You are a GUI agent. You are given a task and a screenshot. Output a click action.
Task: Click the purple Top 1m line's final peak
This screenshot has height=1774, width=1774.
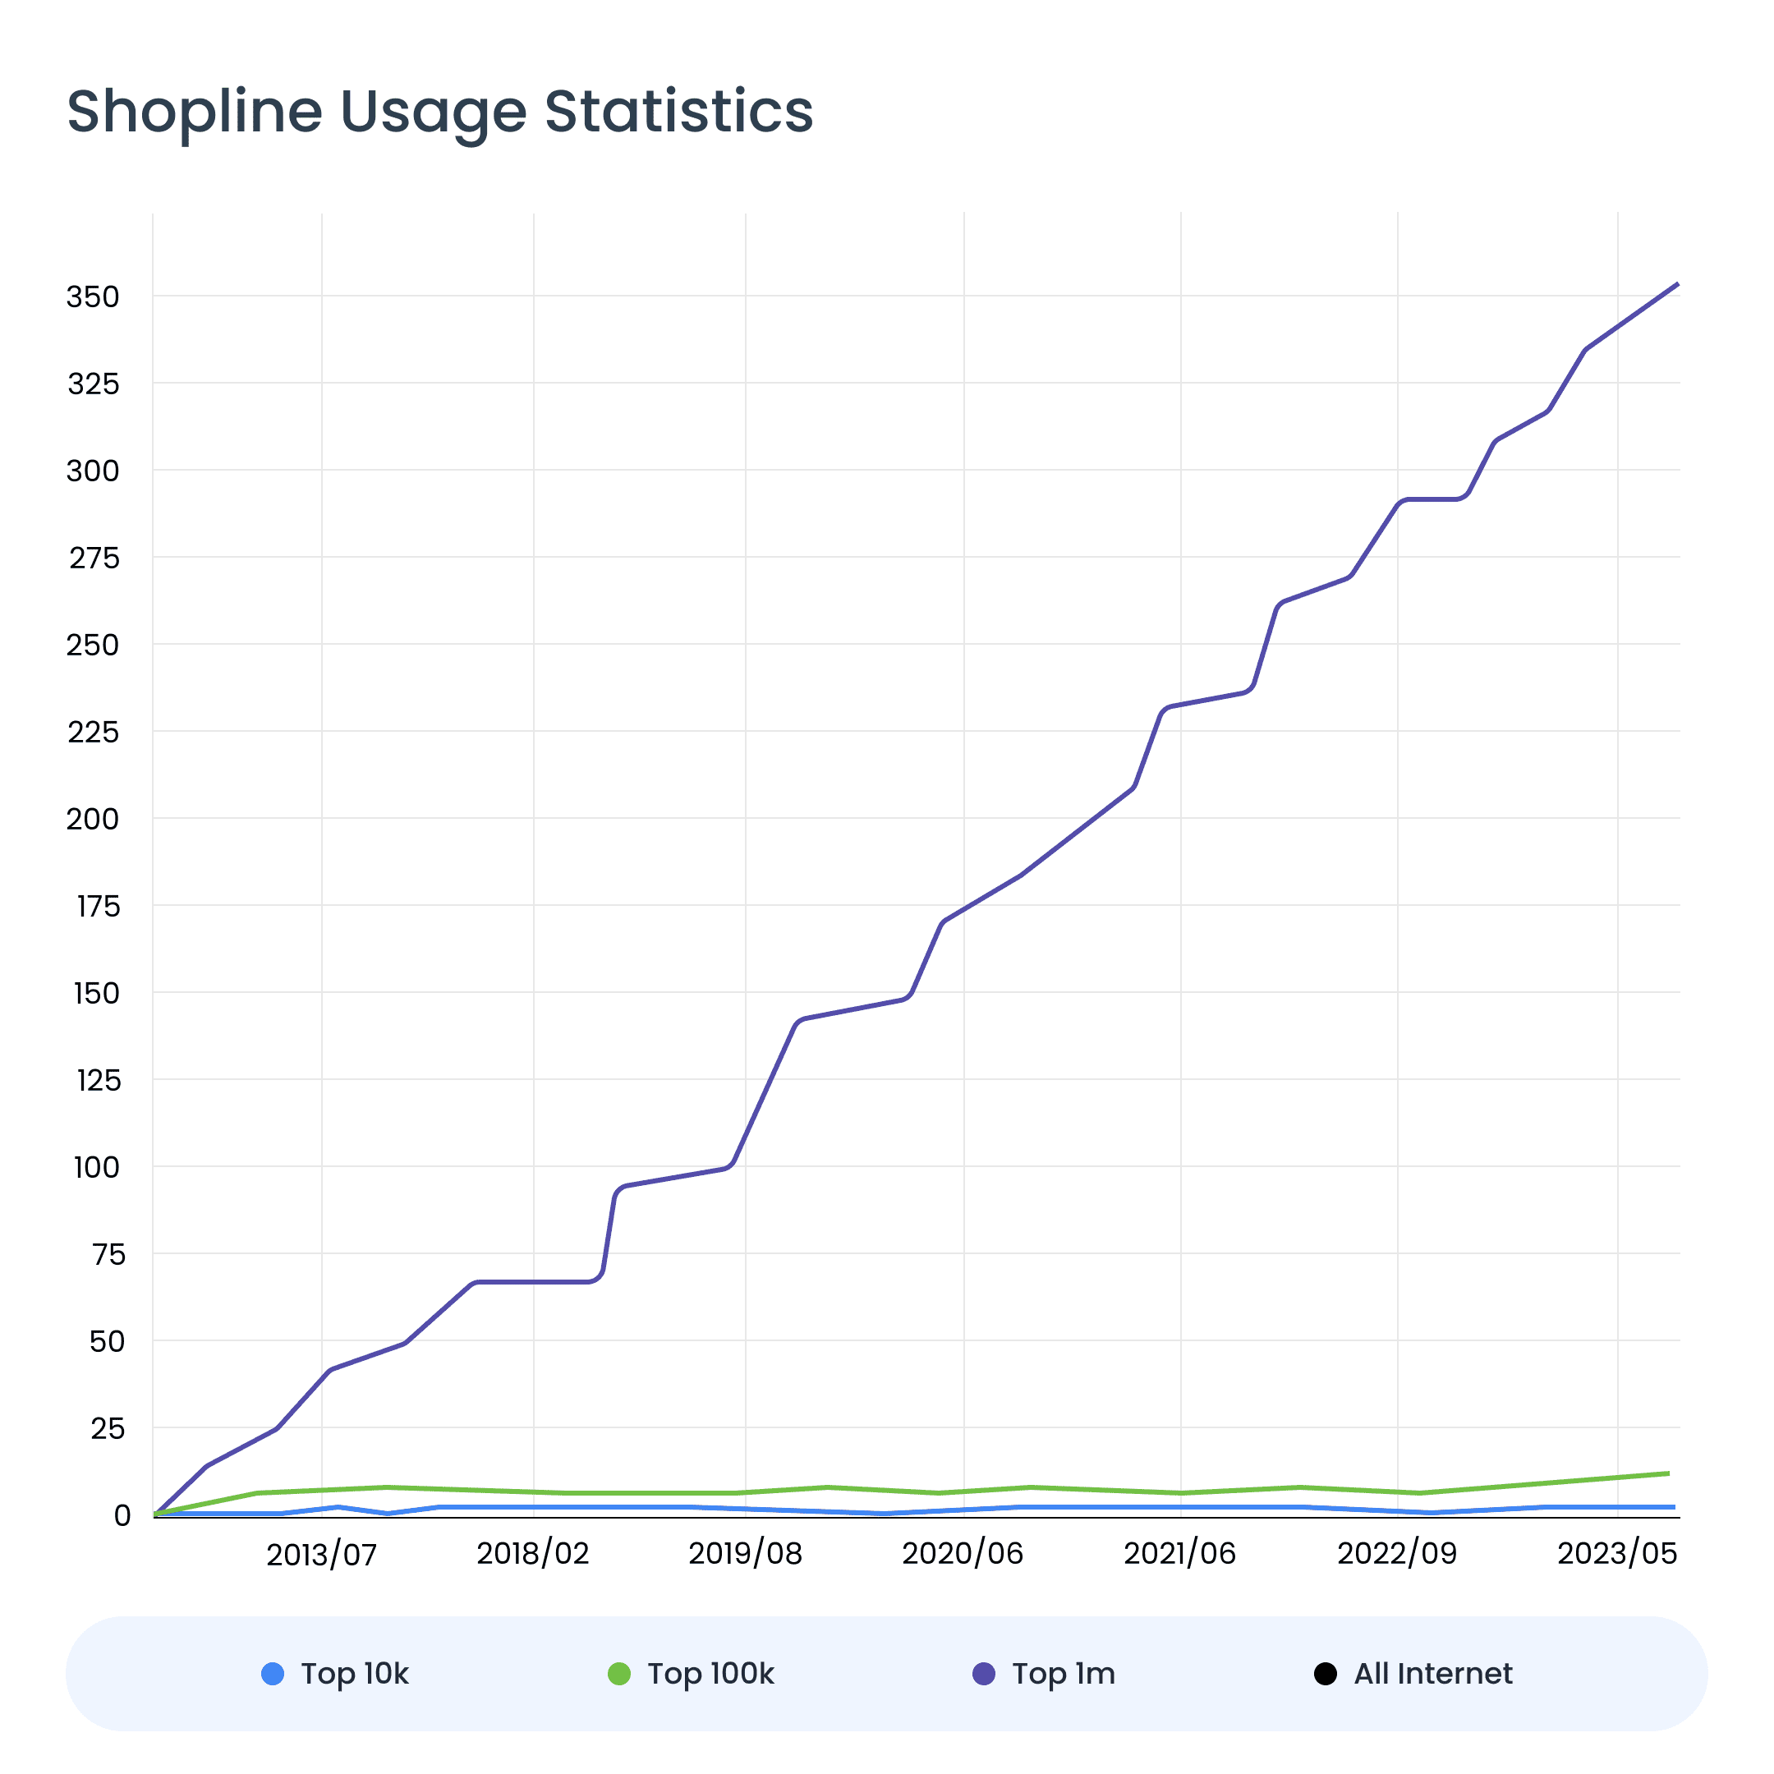point(1678,285)
